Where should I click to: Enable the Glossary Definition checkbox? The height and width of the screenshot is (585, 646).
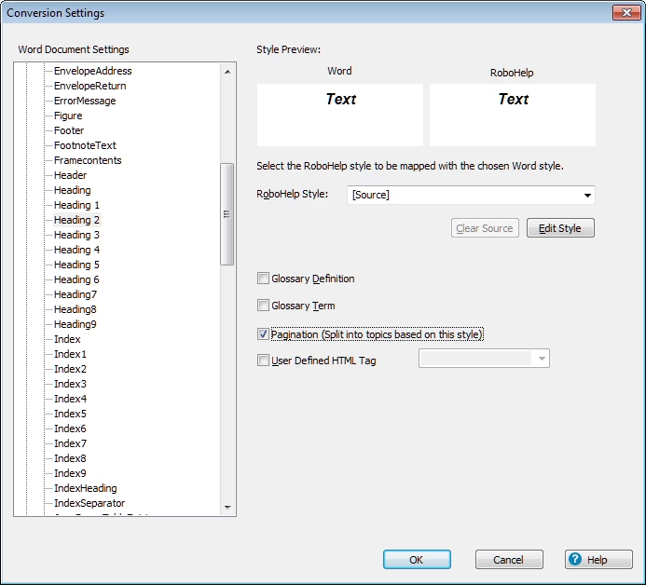click(x=263, y=279)
